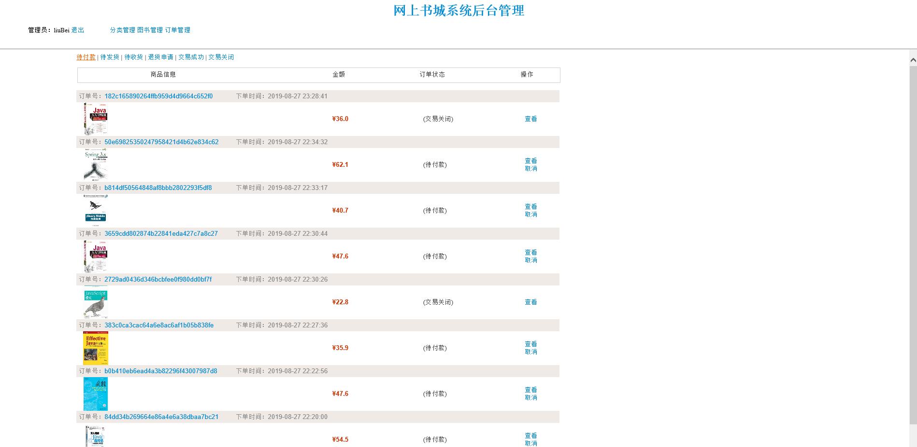Open order number 2729ad0436d346bcbfee0f980dd0bf7f
The height and width of the screenshot is (447, 917).
(158, 279)
